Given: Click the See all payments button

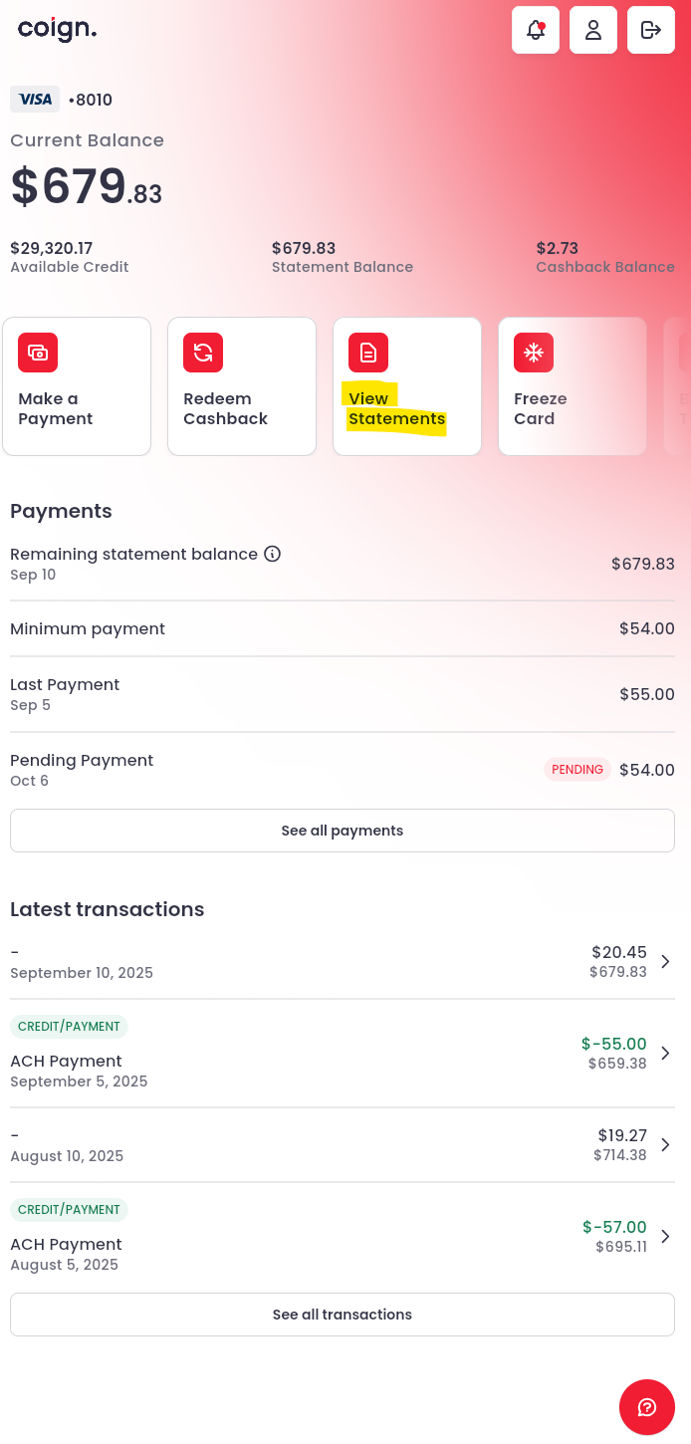Looking at the screenshot, I should tap(343, 831).
